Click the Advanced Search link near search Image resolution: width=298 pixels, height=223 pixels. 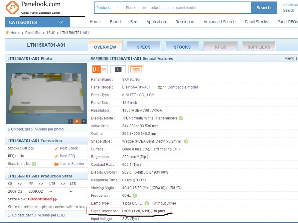[x=290, y=8]
